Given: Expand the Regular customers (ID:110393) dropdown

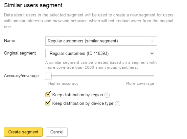Looking at the screenshot, I should click(x=101, y=54).
